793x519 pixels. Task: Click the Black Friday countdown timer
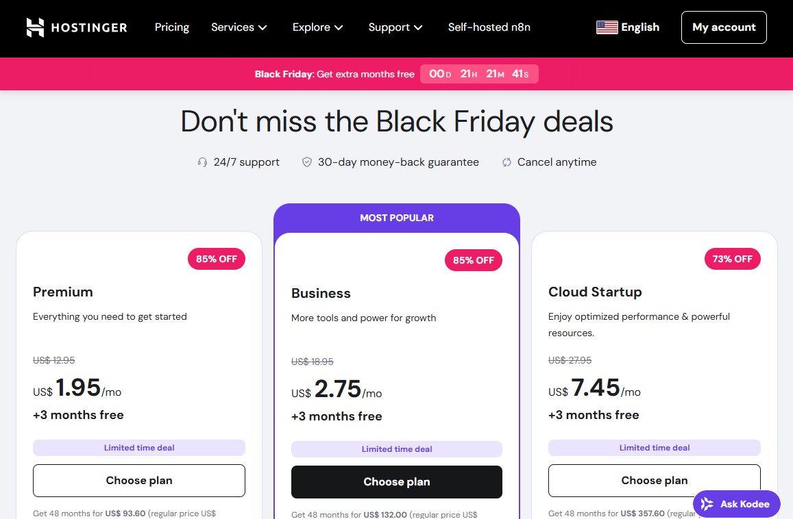pos(478,73)
